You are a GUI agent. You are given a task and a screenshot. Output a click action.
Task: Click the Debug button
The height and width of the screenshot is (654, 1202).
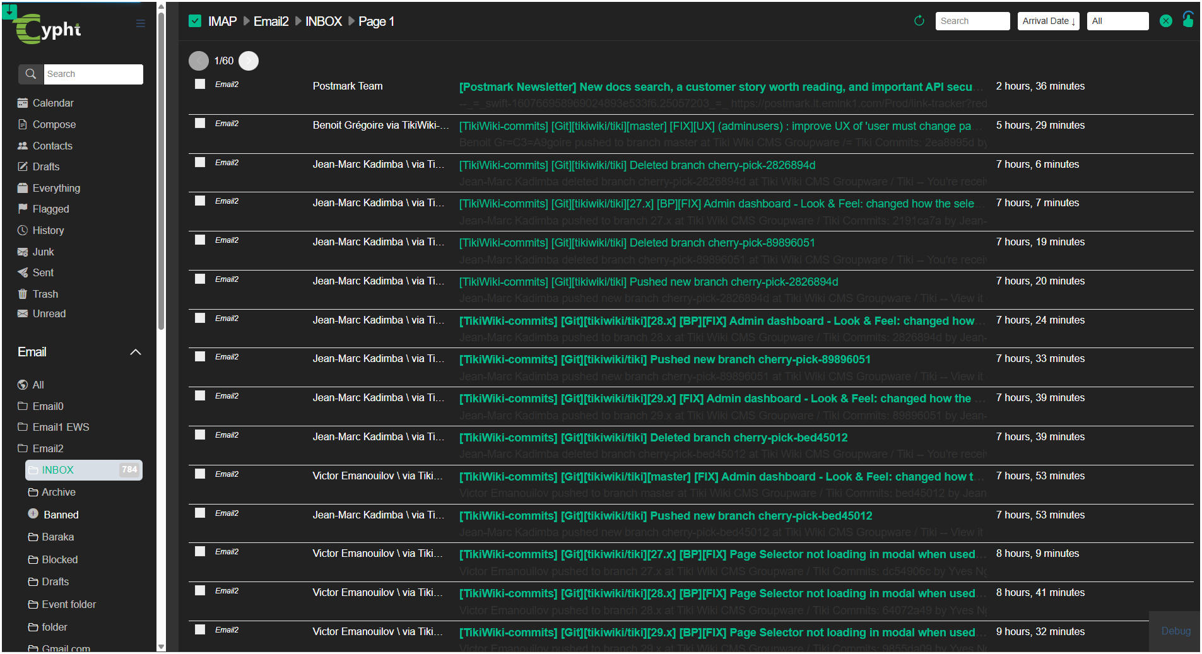click(1175, 631)
